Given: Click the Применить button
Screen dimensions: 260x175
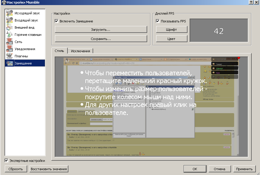Looking at the screenshot, I should click(244, 169).
